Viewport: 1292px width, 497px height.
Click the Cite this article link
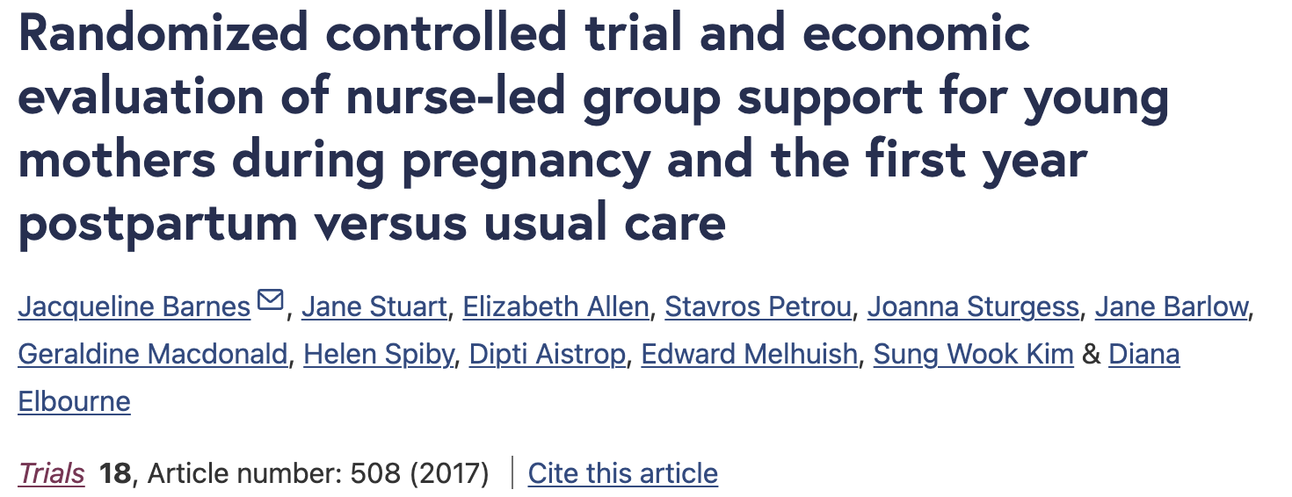(x=622, y=473)
